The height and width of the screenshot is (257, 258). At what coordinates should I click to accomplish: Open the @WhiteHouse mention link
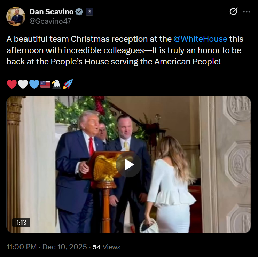tap(200, 39)
